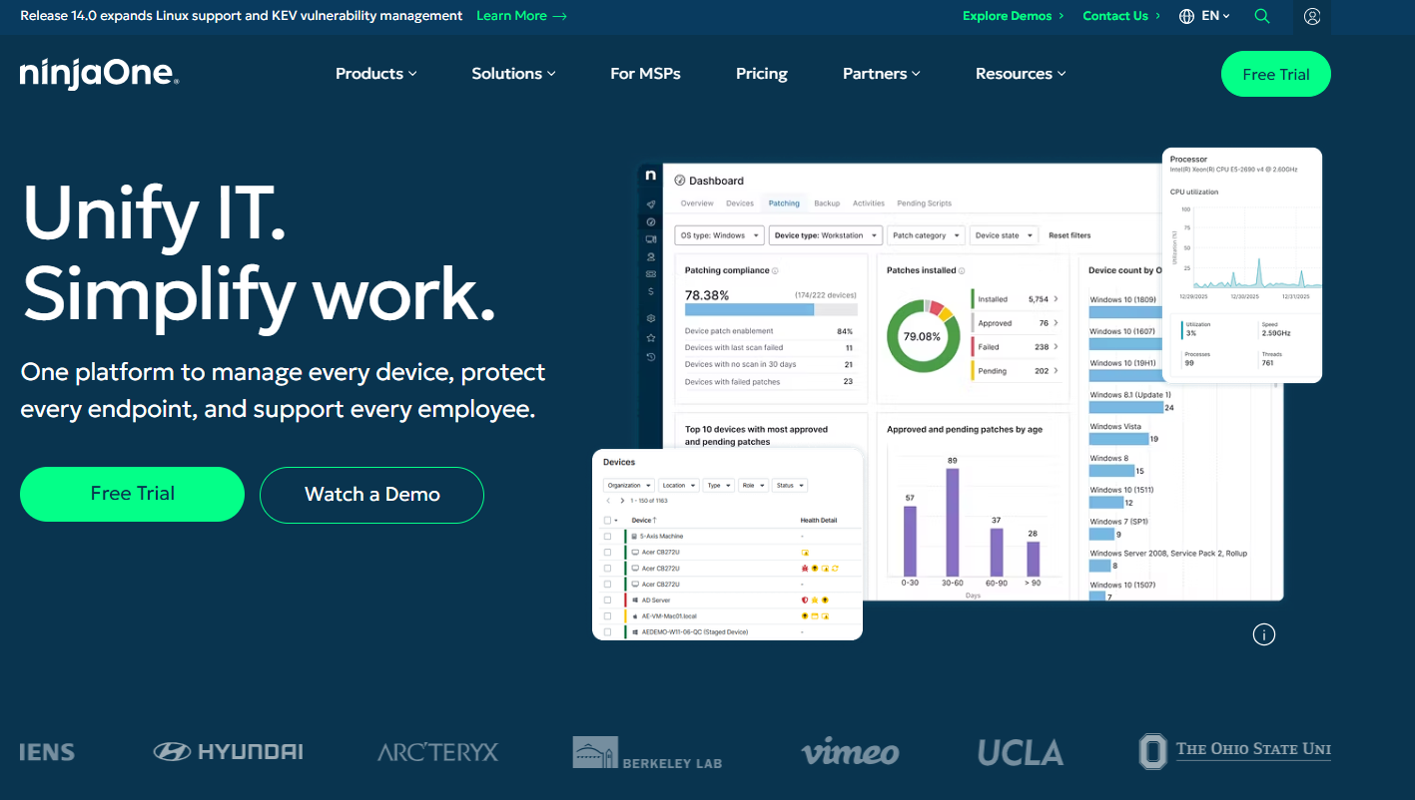Click the purple bar labeled 89
Image resolution: width=1415 pixels, height=800 pixels.
(953, 523)
